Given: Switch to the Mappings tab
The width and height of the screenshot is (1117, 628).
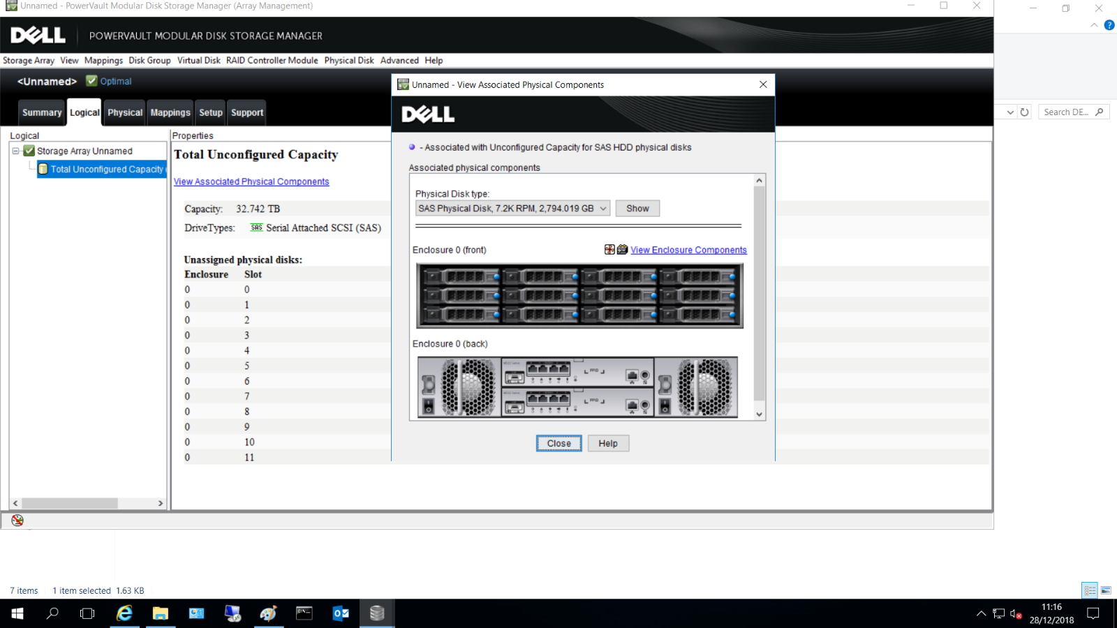Looking at the screenshot, I should [170, 112].
